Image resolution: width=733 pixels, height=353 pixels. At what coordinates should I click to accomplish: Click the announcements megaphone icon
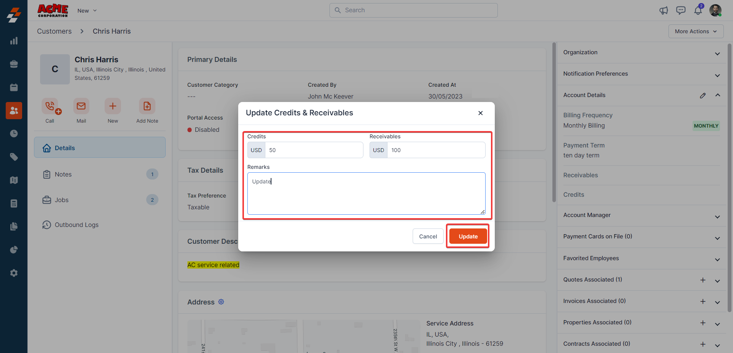click(664, 10)
